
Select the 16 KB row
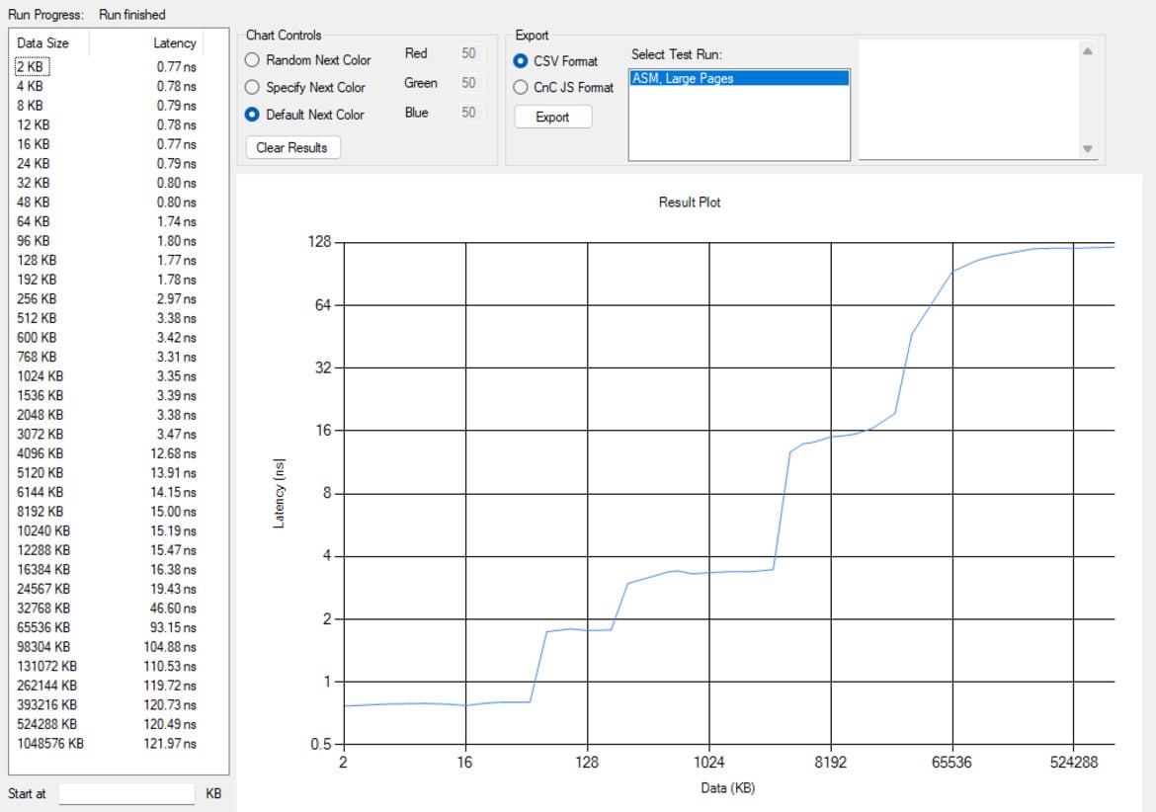coord(107,143)
